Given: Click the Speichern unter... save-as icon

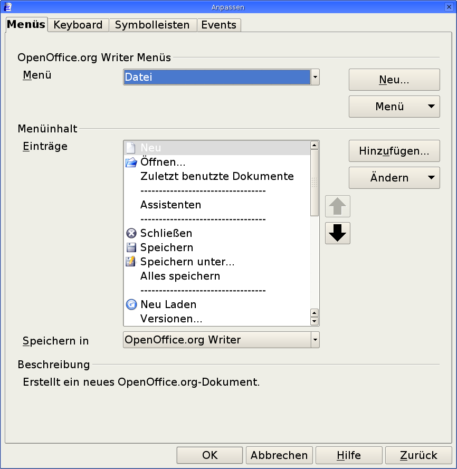Looking at the screenshot, I should [x=130, y=262].
